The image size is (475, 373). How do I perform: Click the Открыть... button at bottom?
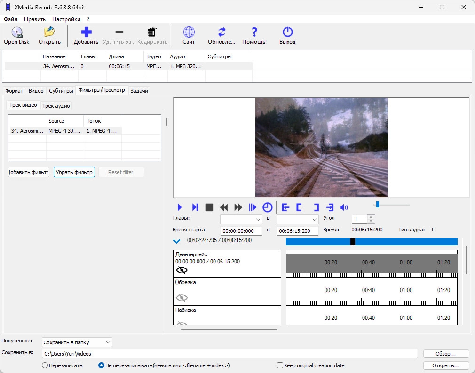click(x=446, y=365)
